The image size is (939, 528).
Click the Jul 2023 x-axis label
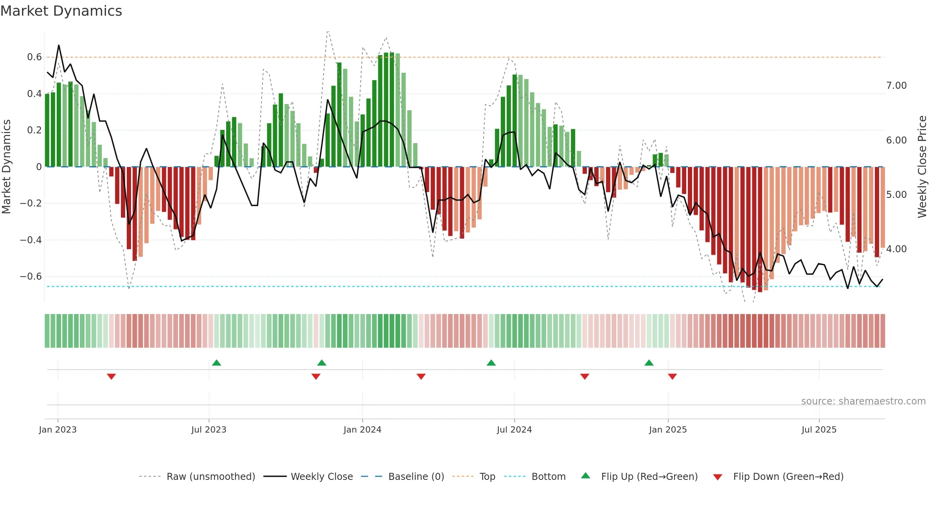209,430
